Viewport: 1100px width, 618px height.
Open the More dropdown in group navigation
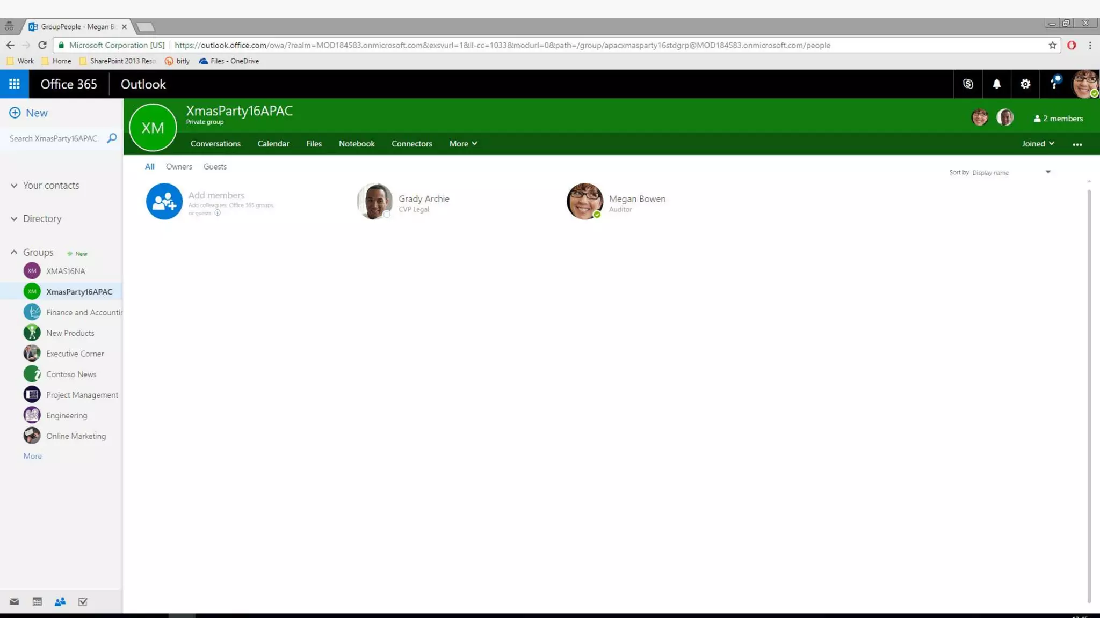[x=463, y=144]
